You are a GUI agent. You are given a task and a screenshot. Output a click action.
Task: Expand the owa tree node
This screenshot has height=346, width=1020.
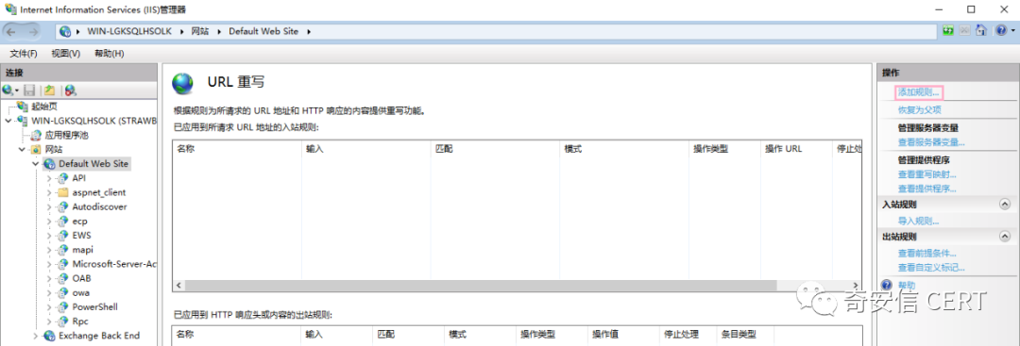pos(49,292)
